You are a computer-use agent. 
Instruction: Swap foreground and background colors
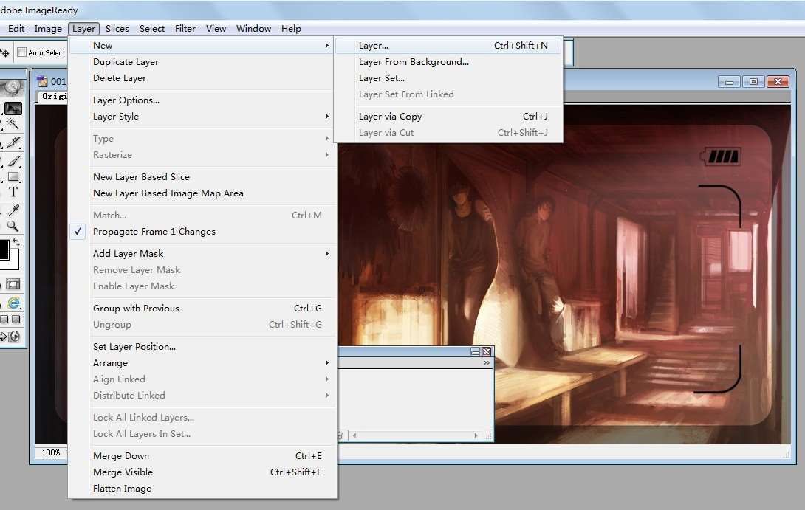pyautogui.click(x=16, y=241)
